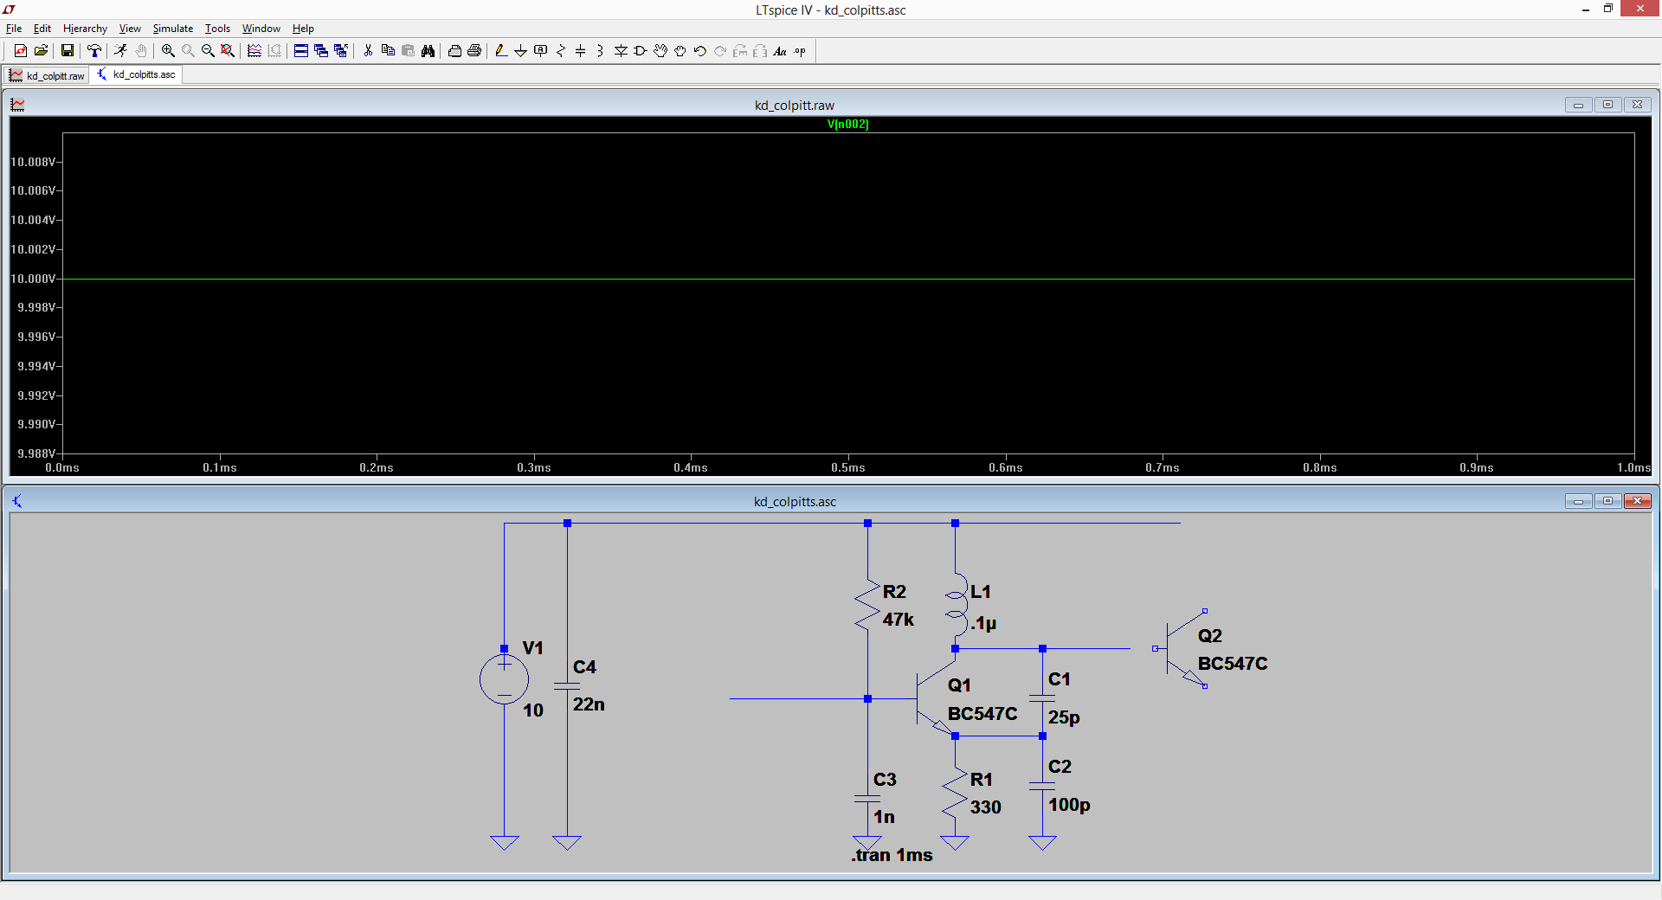
Task: Switch to the kd_colpitts.asc tab
Action: [x=137, y=74]
